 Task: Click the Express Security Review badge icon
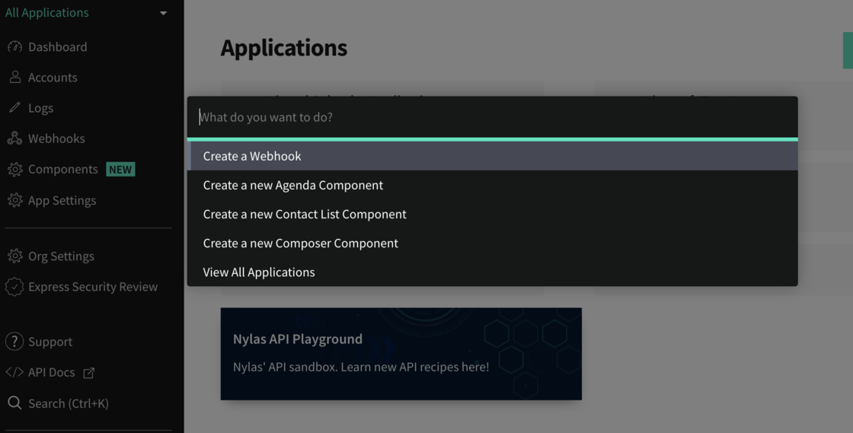14,287
